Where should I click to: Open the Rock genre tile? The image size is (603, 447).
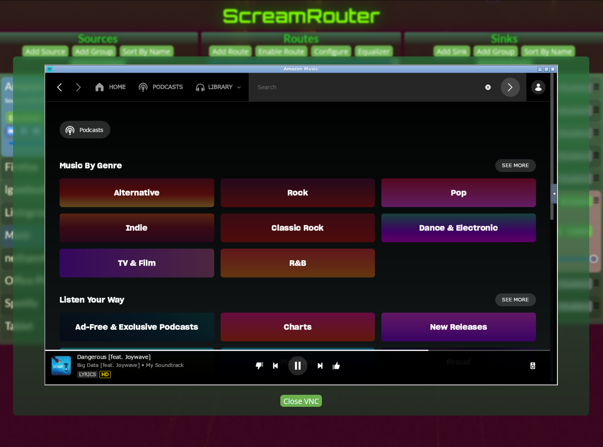pos(298,193)
